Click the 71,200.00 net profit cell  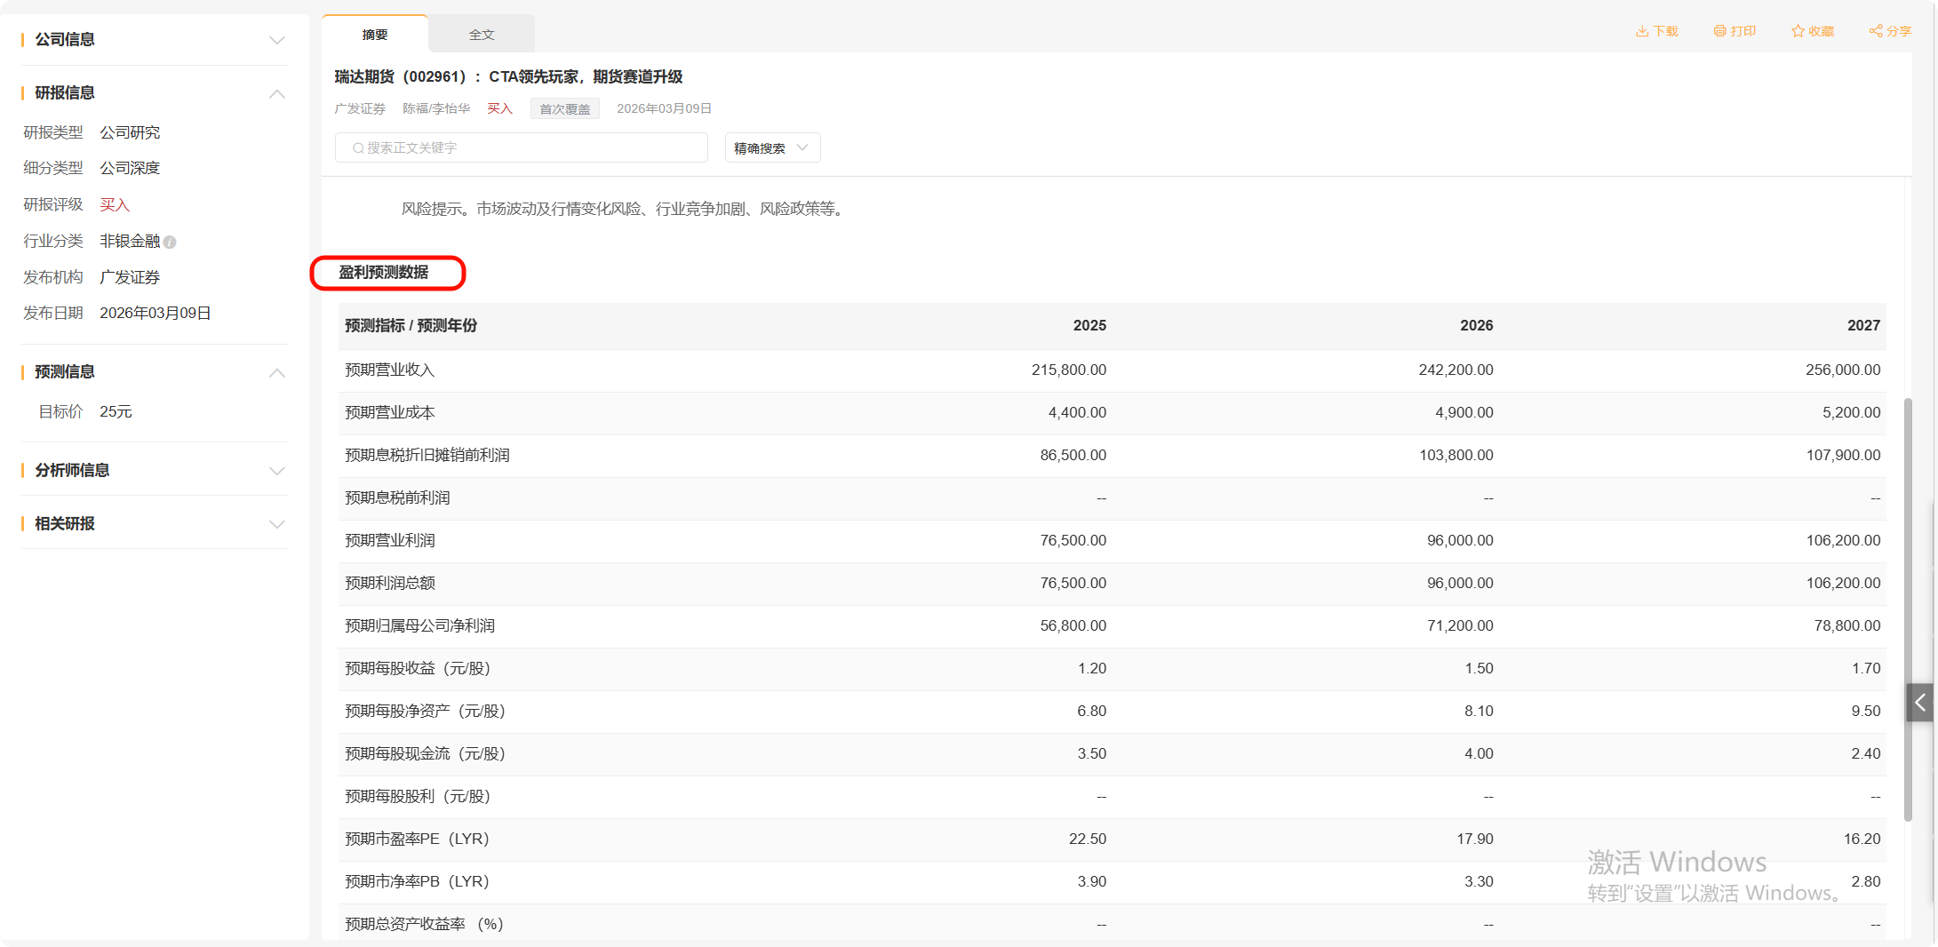(1460, 625)
